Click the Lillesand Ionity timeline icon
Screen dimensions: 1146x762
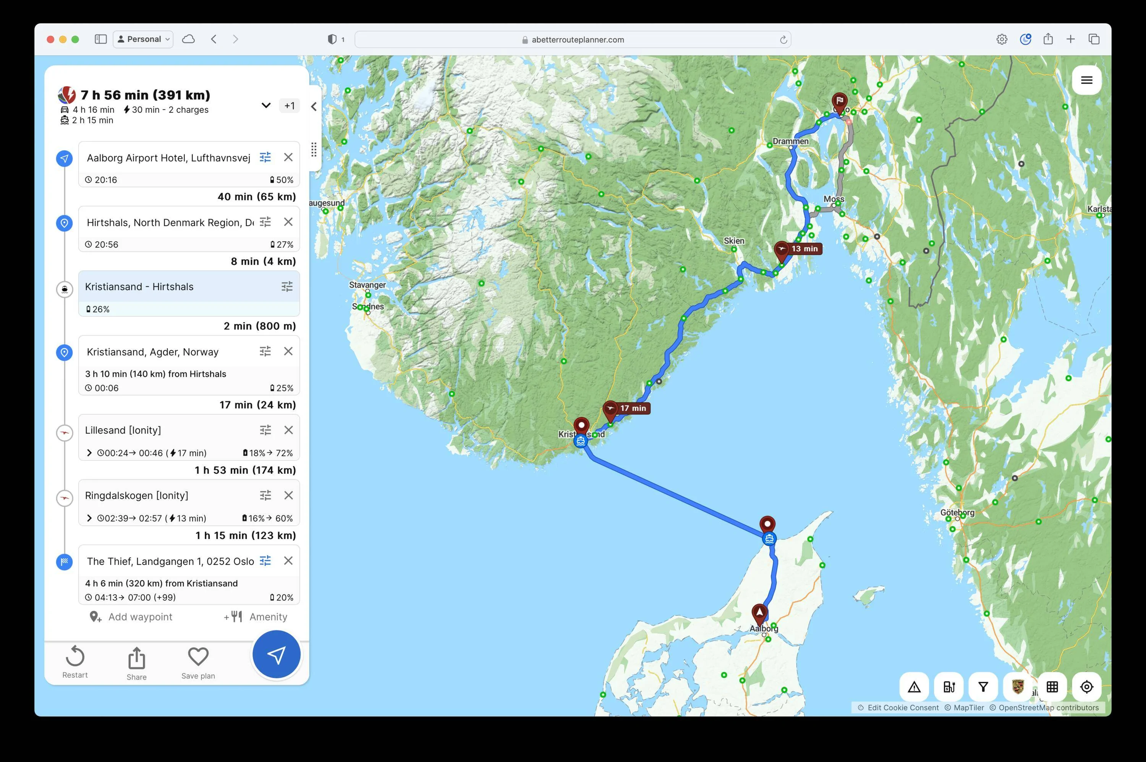(64, 433)
